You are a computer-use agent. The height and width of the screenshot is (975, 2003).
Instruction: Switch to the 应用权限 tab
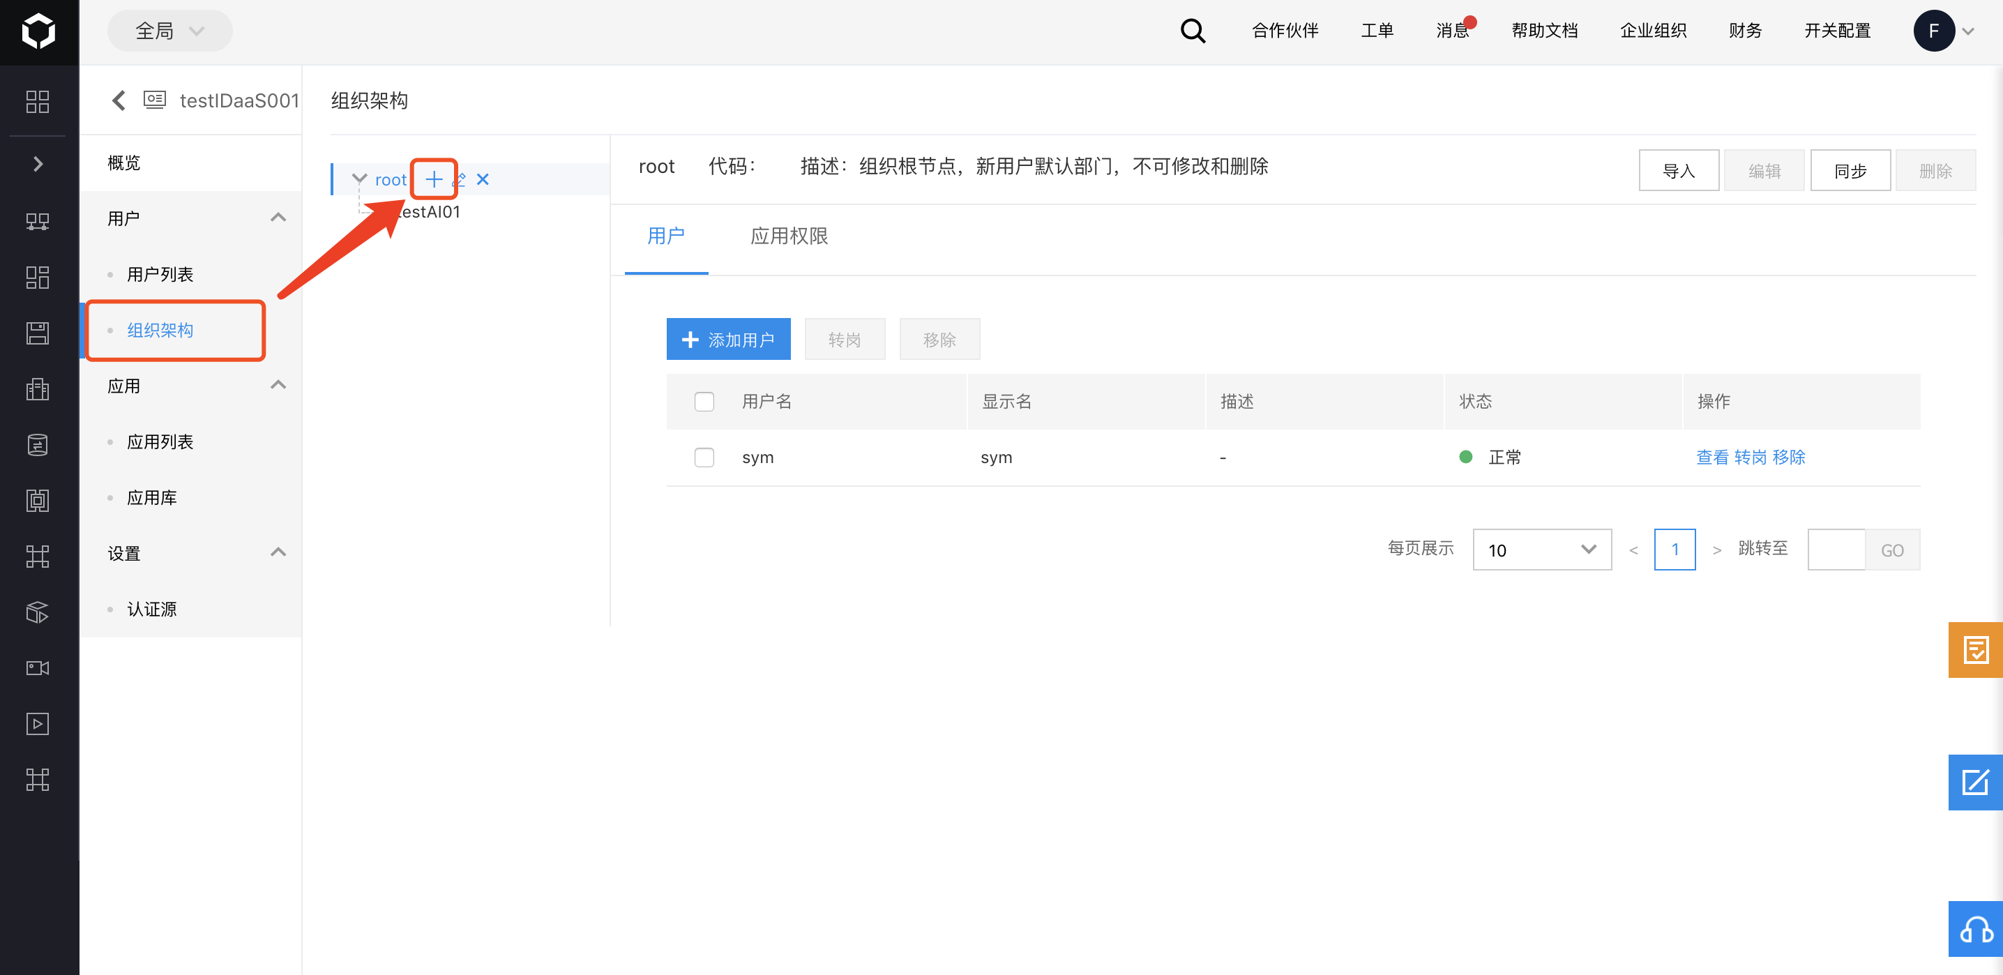[x=789, y=236]
